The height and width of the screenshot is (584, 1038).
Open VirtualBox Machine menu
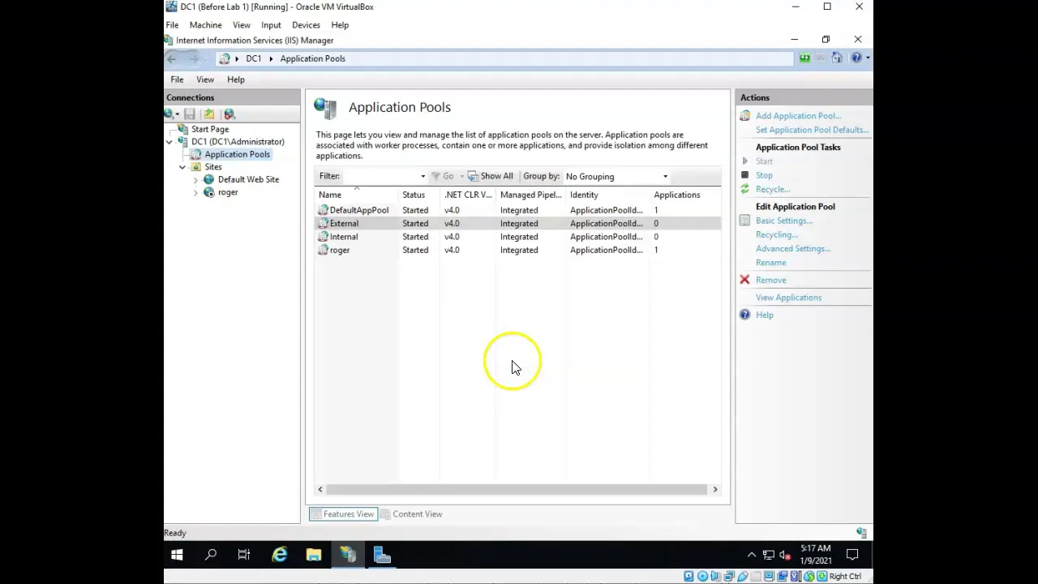(205, 25)
